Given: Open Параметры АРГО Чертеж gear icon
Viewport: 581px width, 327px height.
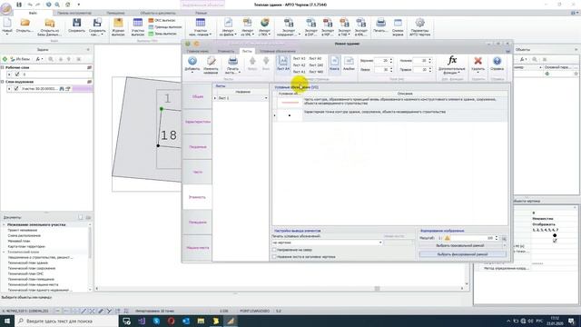Looking at the screenshot, I should click(419, 23).
